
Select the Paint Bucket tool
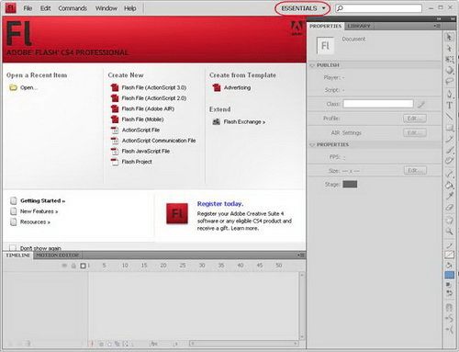449,185
